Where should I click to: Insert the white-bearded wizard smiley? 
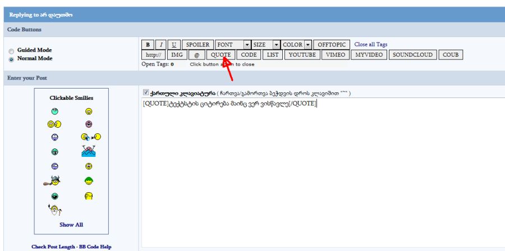55,210
